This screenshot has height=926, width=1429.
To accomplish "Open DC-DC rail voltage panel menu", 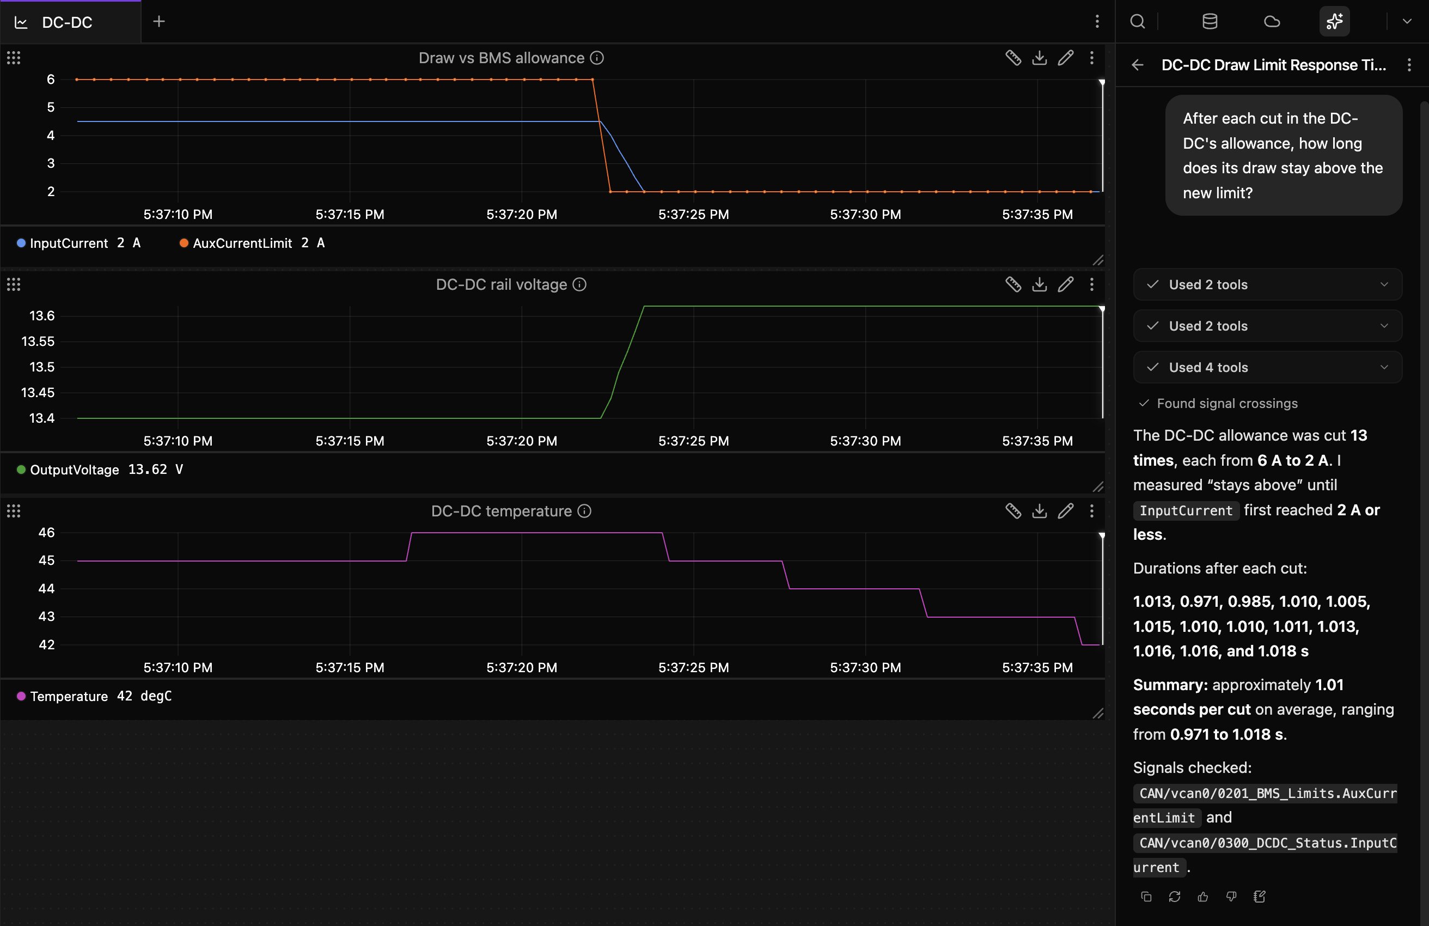I will pyautogui.click(x=1091, y=284).
